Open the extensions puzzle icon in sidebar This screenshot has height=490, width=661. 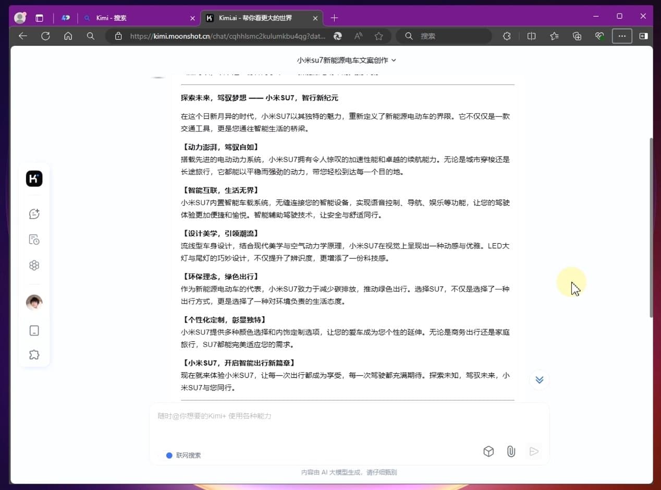click(x=34, y=354)
